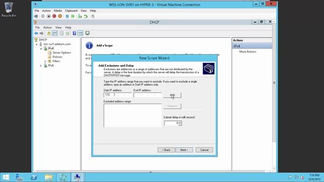The image size is (324, 182).
Task: Click the Action Center flag tray icon
Action: pos(291,177)
